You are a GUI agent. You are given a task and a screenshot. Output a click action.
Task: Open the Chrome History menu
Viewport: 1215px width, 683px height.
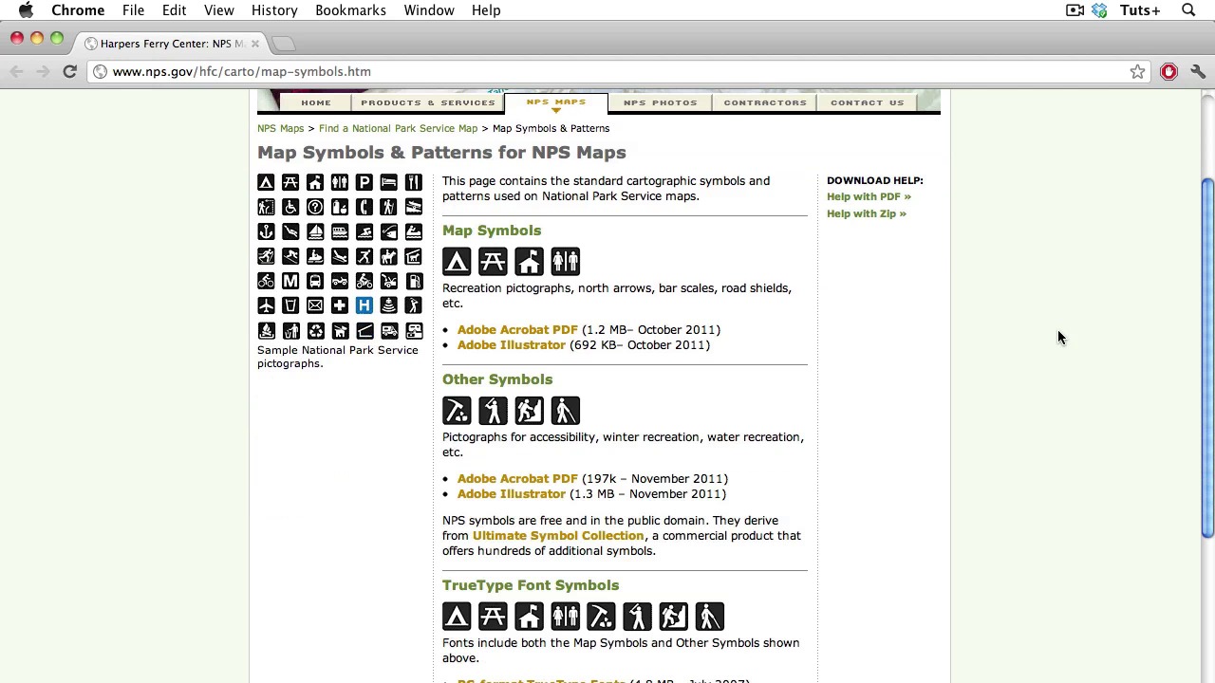(x=274, y=10)
